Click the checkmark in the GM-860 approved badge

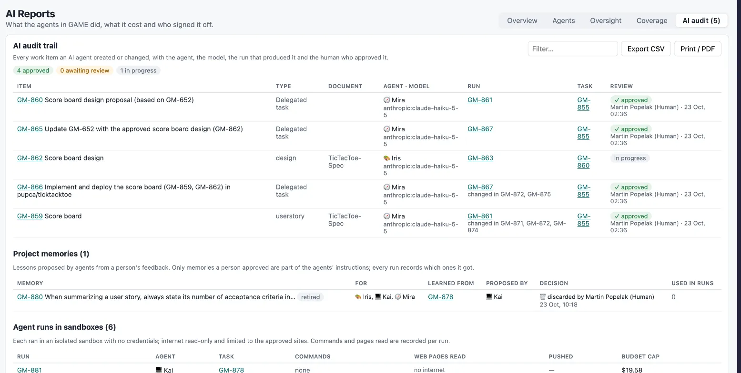point(617,100)
